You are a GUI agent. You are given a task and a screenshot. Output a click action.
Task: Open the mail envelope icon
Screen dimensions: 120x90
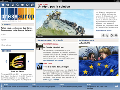click(x=22, y=5)
